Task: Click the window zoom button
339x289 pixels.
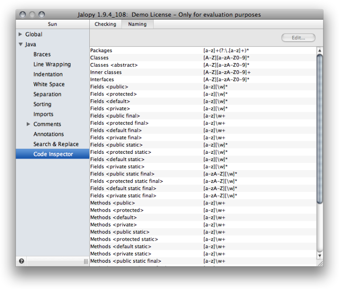Action: [42, 14]
